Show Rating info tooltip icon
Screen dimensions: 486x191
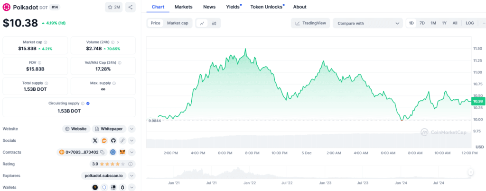tap(130, 164)
